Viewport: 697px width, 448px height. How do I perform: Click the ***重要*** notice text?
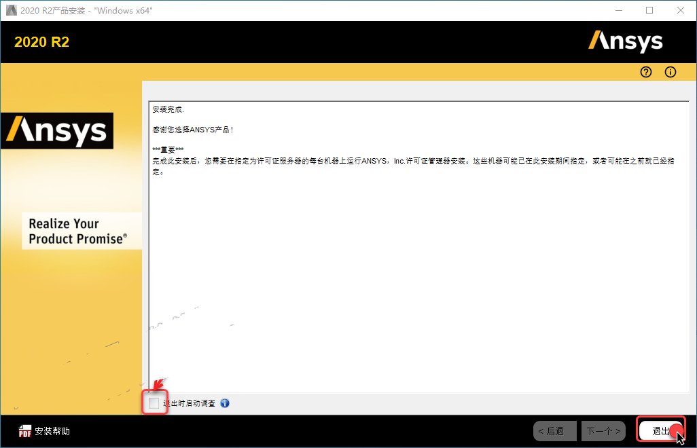(168, 149)
